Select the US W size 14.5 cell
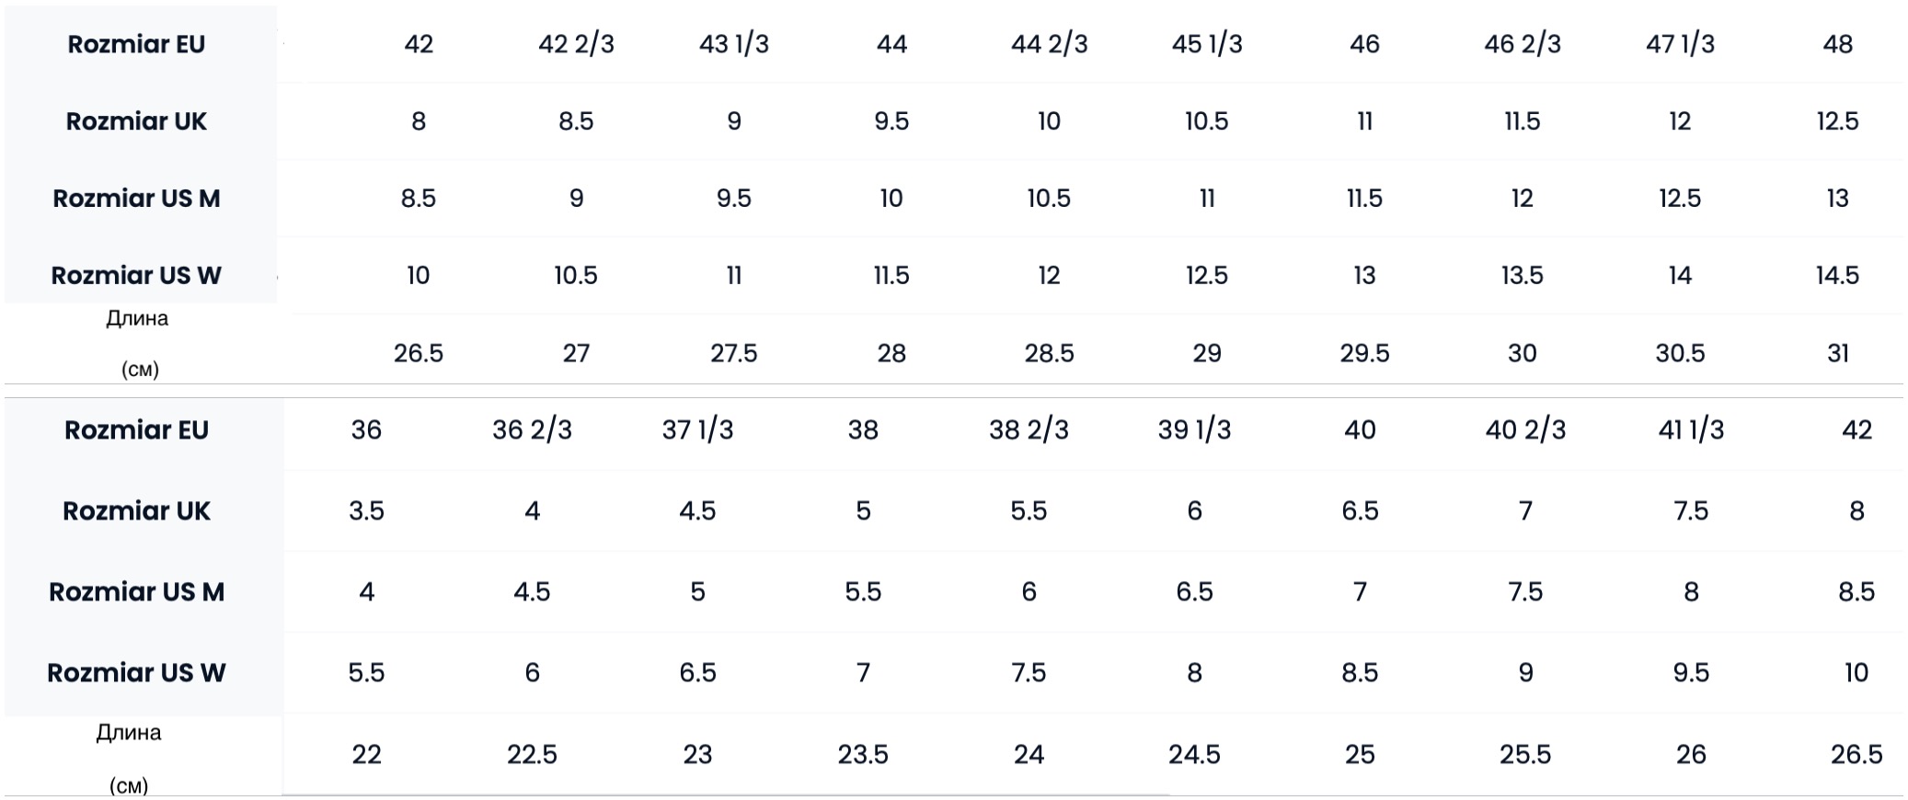Image resolution: width=1908 pixels, height=800 pixels. (x=1837, y=275)
